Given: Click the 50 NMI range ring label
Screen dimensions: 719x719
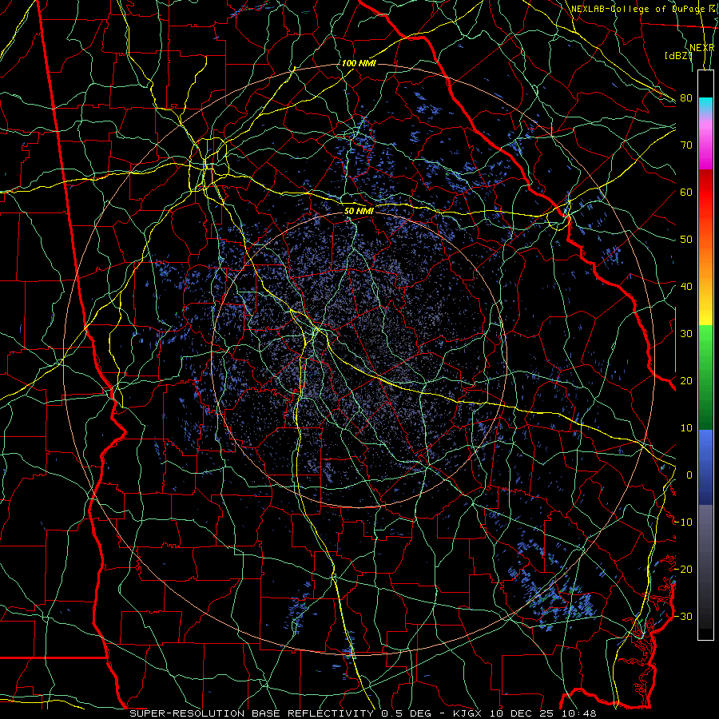Looking at the screenshot, I should coord(359,212).
